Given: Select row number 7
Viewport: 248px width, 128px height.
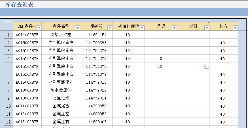Looking at the screenshot, I should pos(9,82).
